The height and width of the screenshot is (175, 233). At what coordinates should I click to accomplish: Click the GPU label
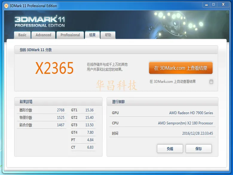click(115, 113)
